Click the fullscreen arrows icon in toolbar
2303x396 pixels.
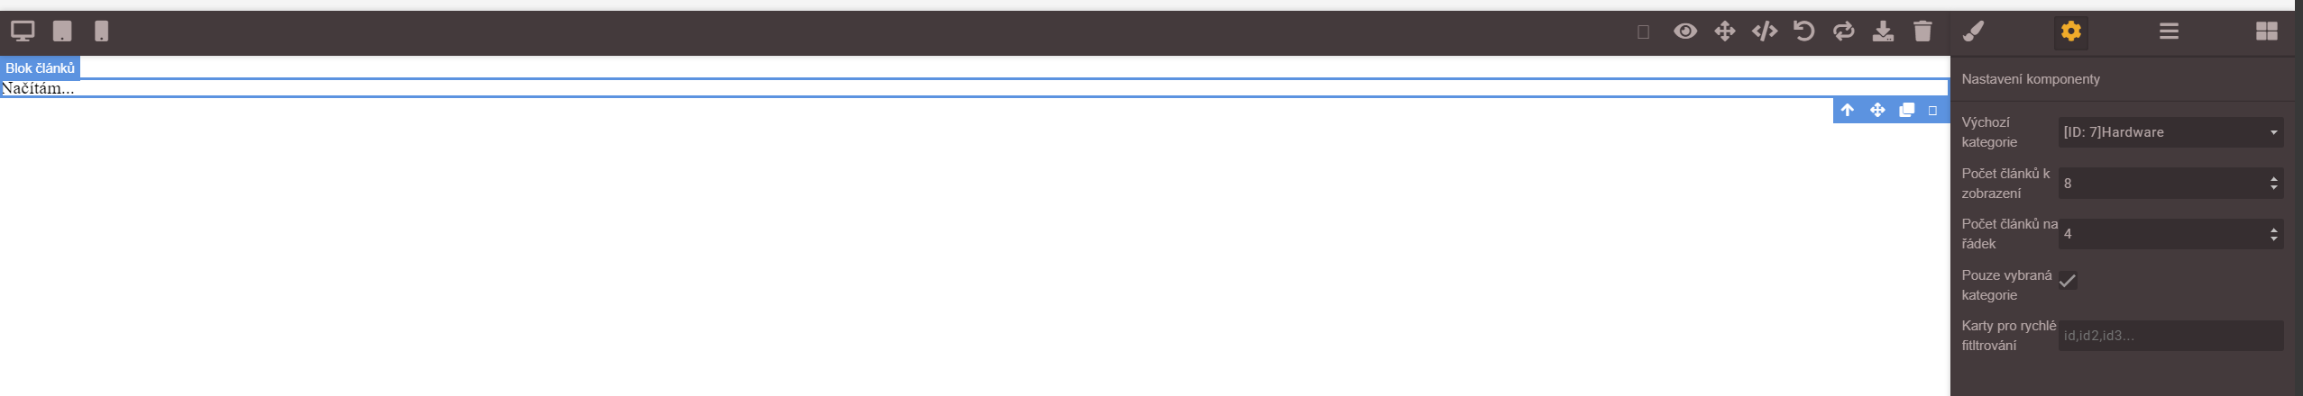(1725, 31)
